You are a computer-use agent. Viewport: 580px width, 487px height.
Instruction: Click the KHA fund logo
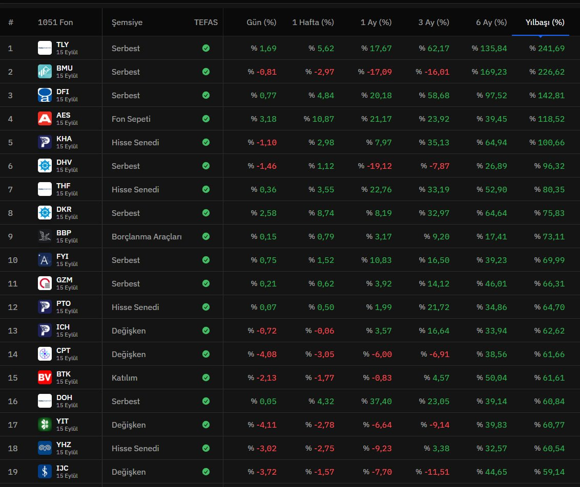45,142
